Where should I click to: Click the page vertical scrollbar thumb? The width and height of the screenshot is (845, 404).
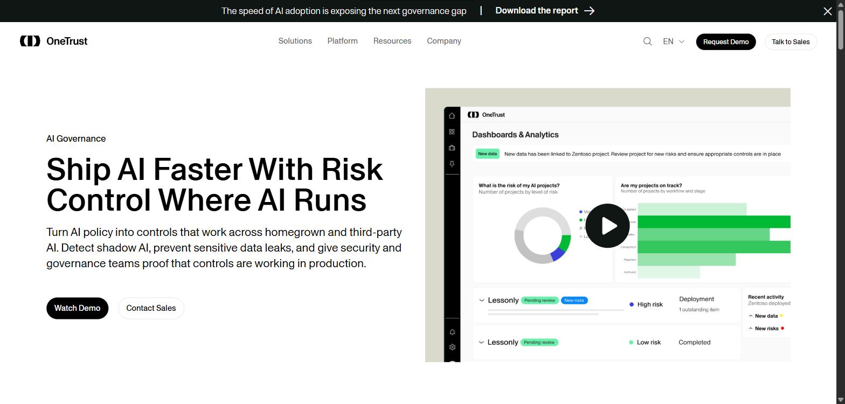coord(840,29)
